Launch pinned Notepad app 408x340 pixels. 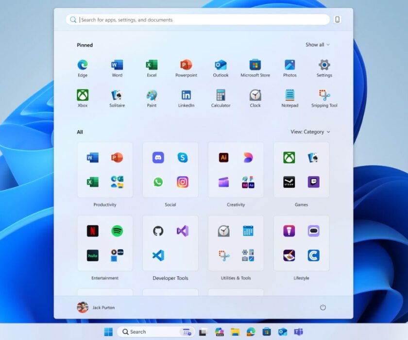point(290,95)
